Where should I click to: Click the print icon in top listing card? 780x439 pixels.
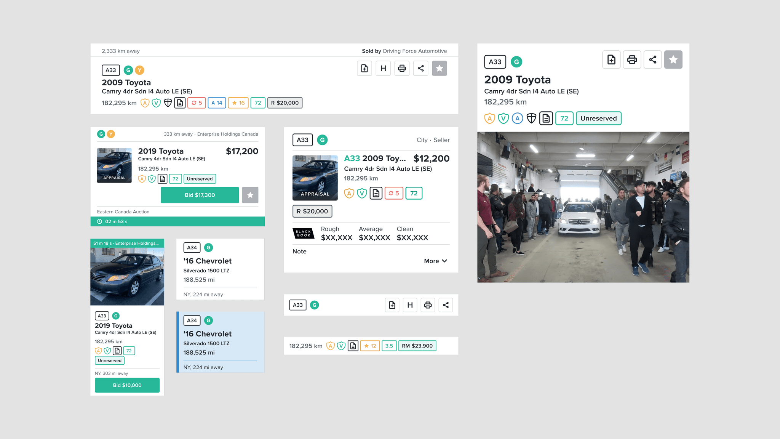click(402, 69)
